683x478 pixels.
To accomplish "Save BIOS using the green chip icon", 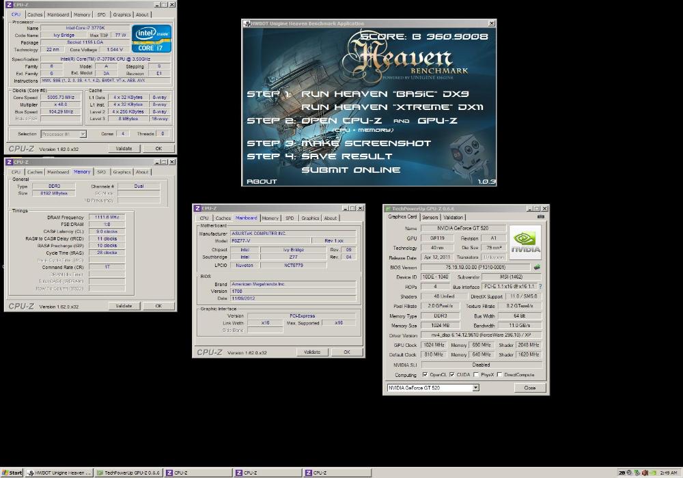I will coord(537,267).
